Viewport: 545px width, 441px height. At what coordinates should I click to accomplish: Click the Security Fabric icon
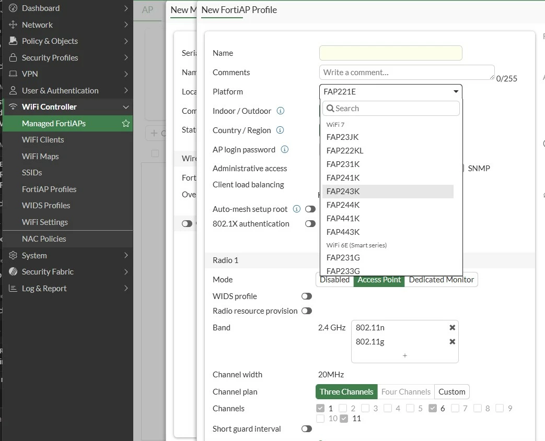(x=13, y=271)
